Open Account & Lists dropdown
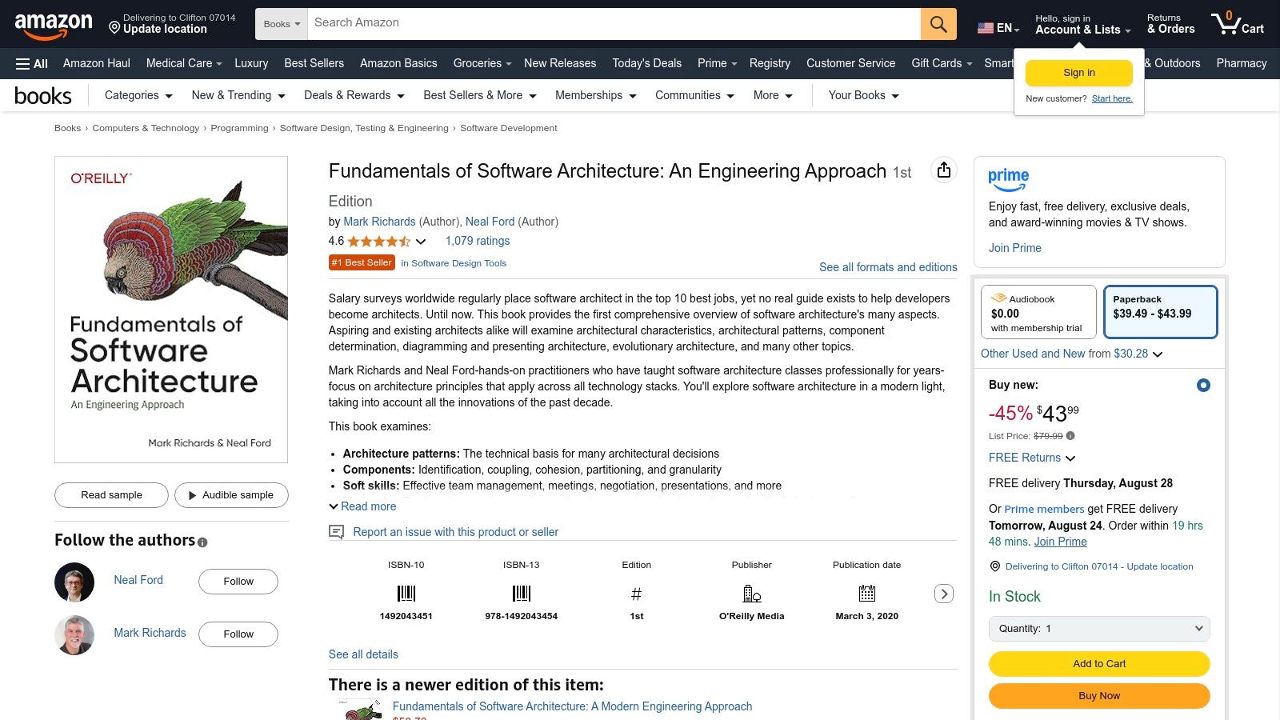 click(x=1082, y=24)
